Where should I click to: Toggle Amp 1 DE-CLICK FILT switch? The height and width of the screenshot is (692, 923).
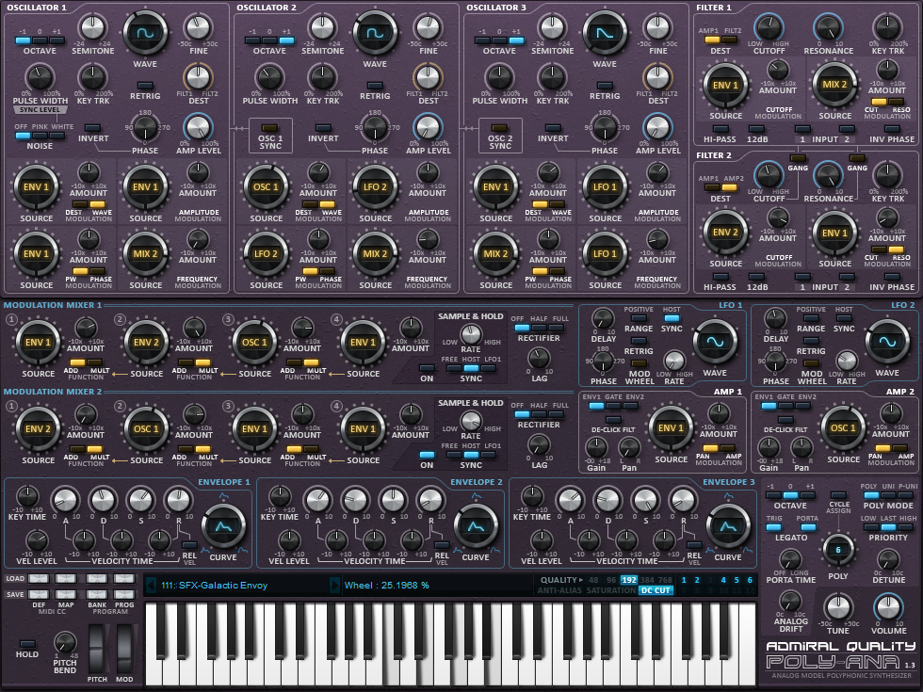[613, 420]
